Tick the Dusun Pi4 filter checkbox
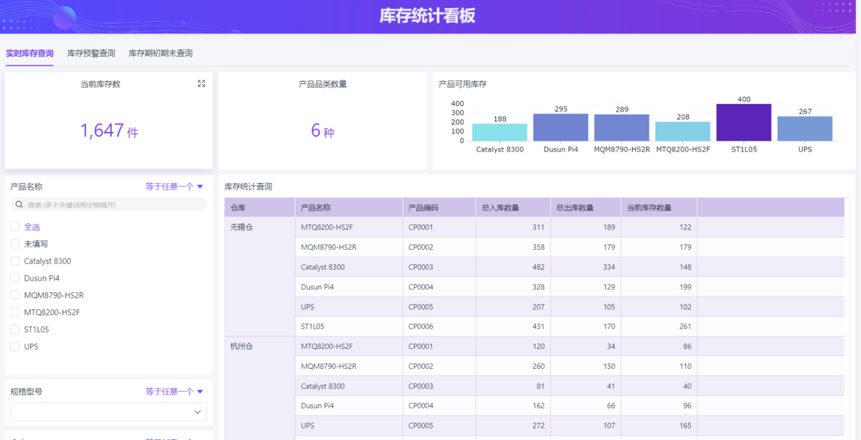Viewport: 861px width, 440px height. pos(15,278)
